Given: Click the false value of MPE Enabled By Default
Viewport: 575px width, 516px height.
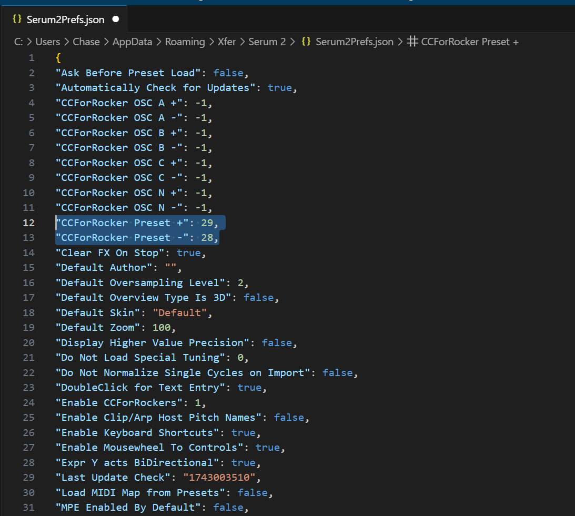Looking at the screenshot, I should point(228,508).
